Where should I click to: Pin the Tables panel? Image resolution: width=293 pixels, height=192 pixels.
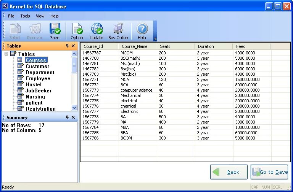68,46
